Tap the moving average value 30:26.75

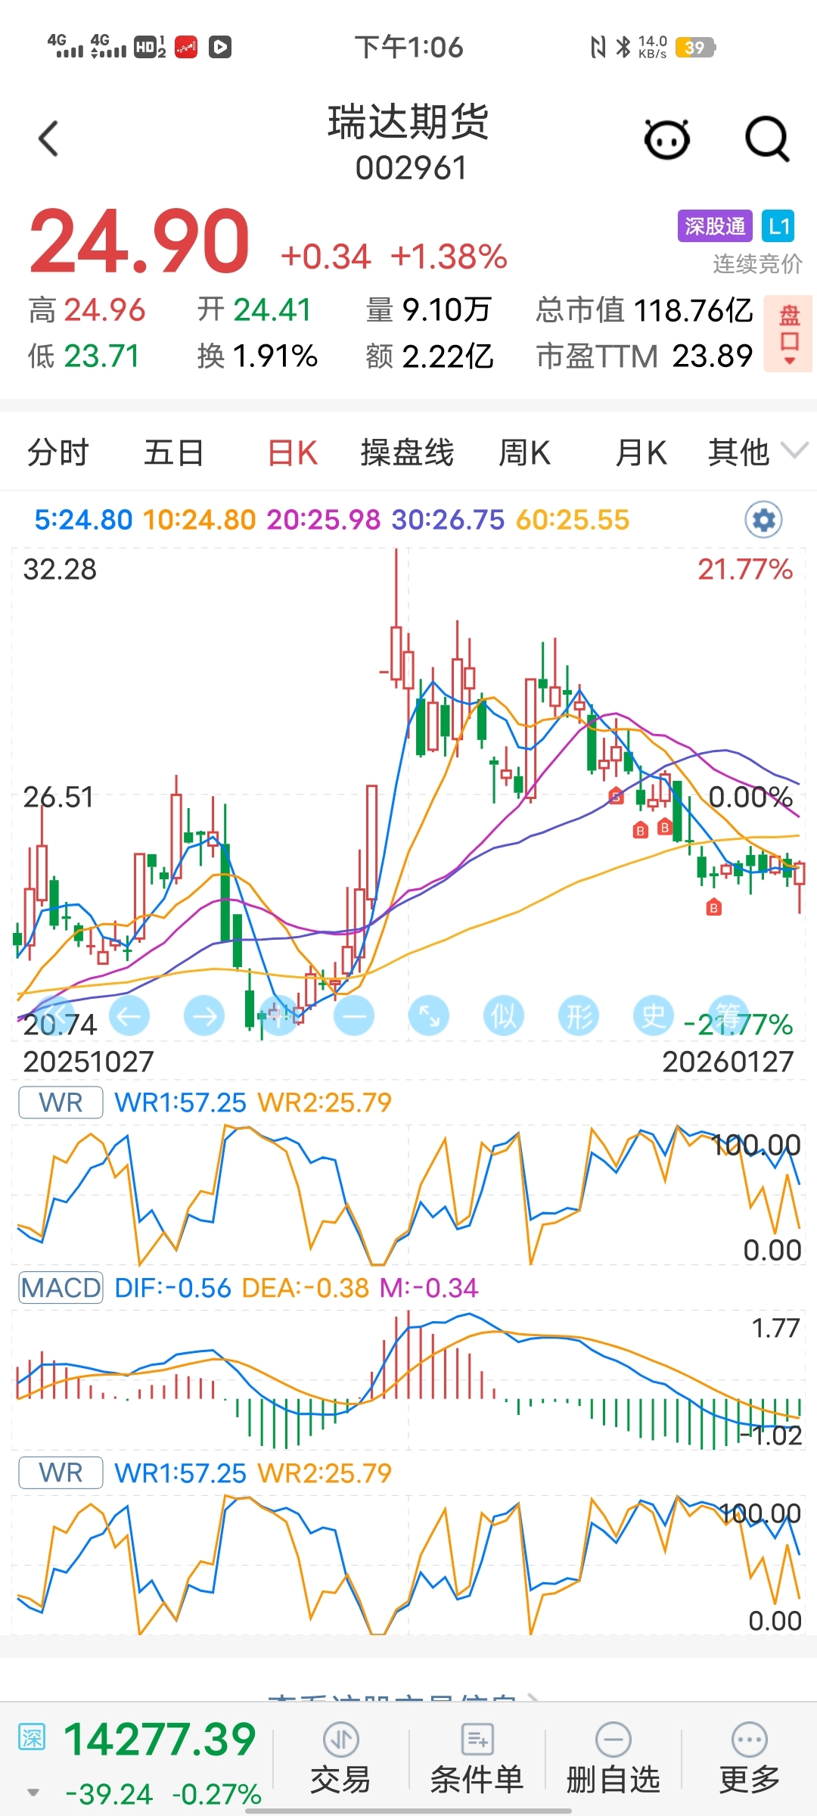(448, 520)
